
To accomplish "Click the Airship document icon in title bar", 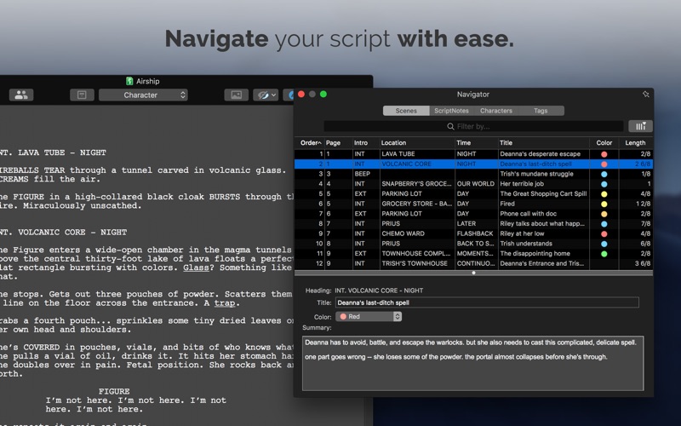I will pyautogui.click(x=129, y=81).
